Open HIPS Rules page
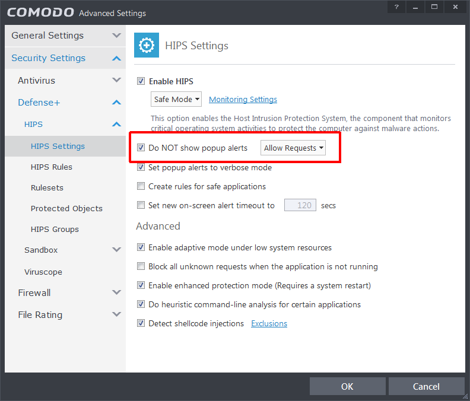 (51, 167)
